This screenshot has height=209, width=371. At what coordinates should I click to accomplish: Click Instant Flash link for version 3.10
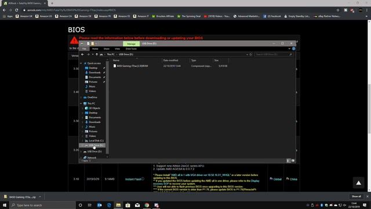coord(133,179)
